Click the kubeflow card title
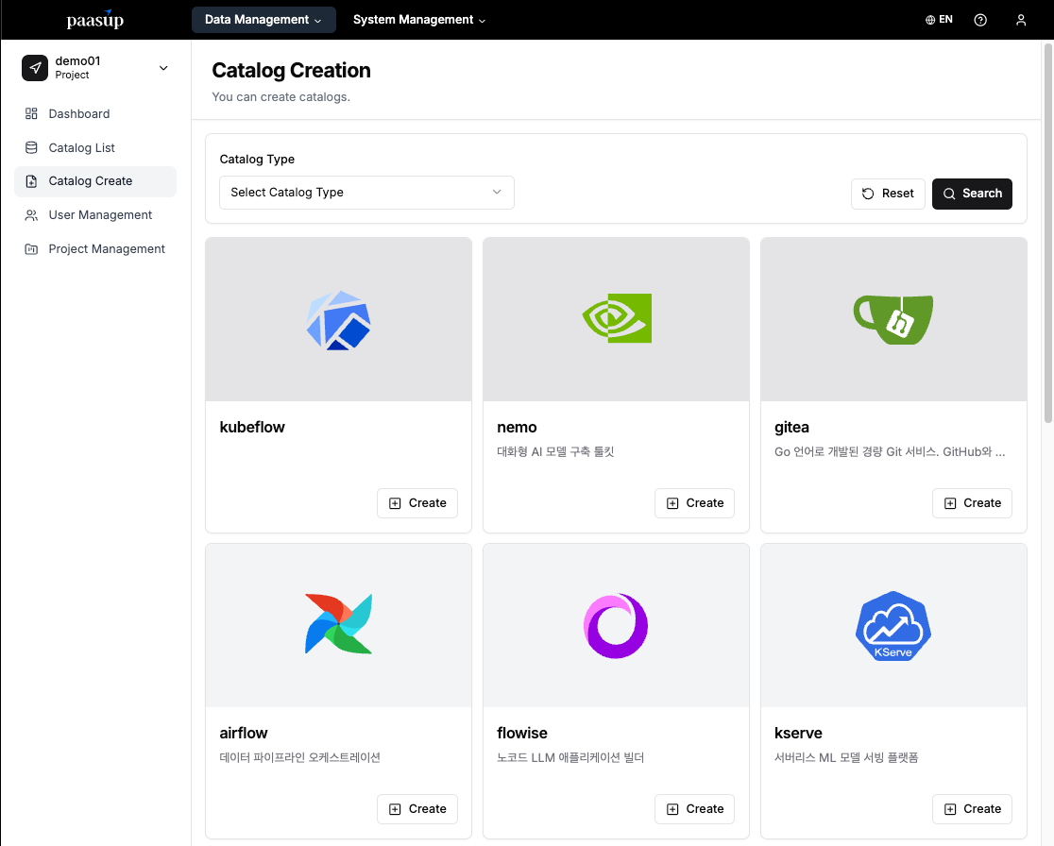1054x846 pixels. tap(252, 428)
